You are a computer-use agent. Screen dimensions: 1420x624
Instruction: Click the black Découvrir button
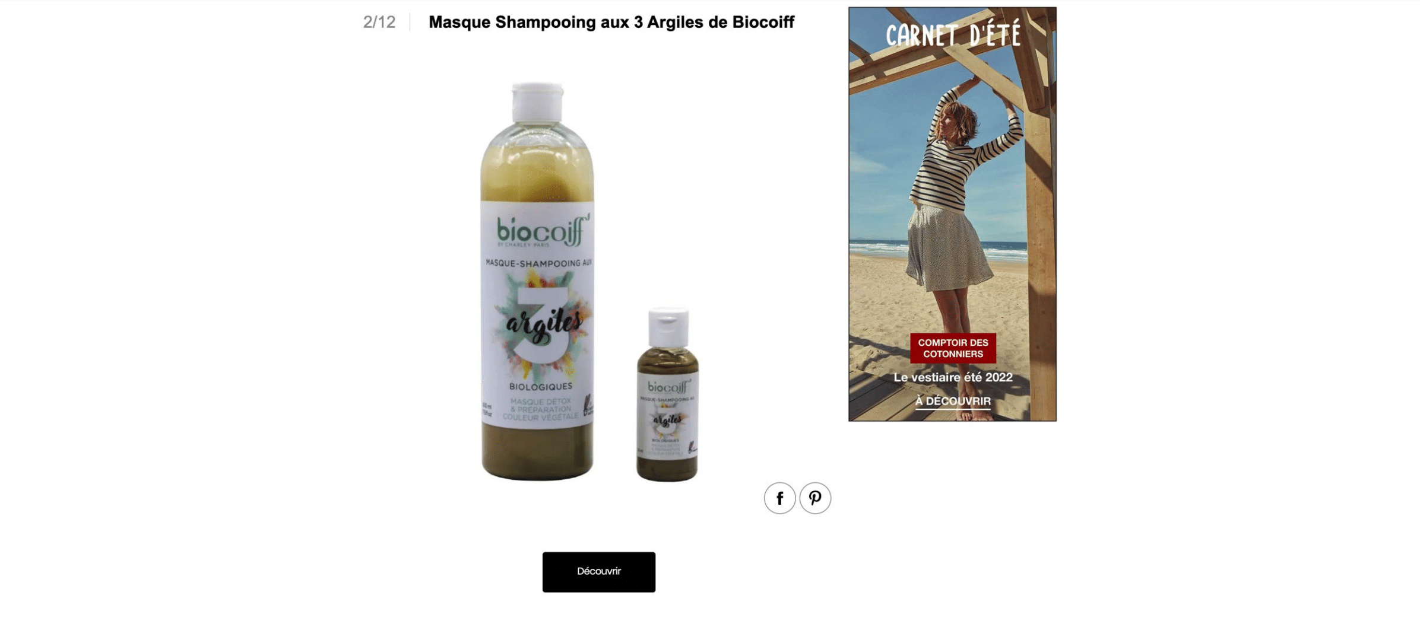(x=598, y=571)
